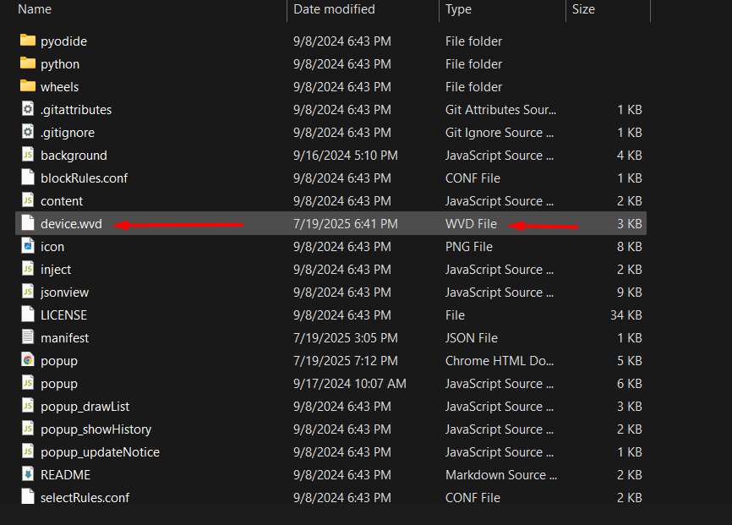Click the manifest JSON file icon
The width and height of the screenshot is (732, 525).
(28, 337)
